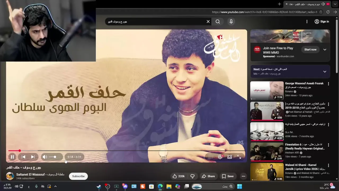
Task: Click taskbar search box
Action: pos(213,186)
